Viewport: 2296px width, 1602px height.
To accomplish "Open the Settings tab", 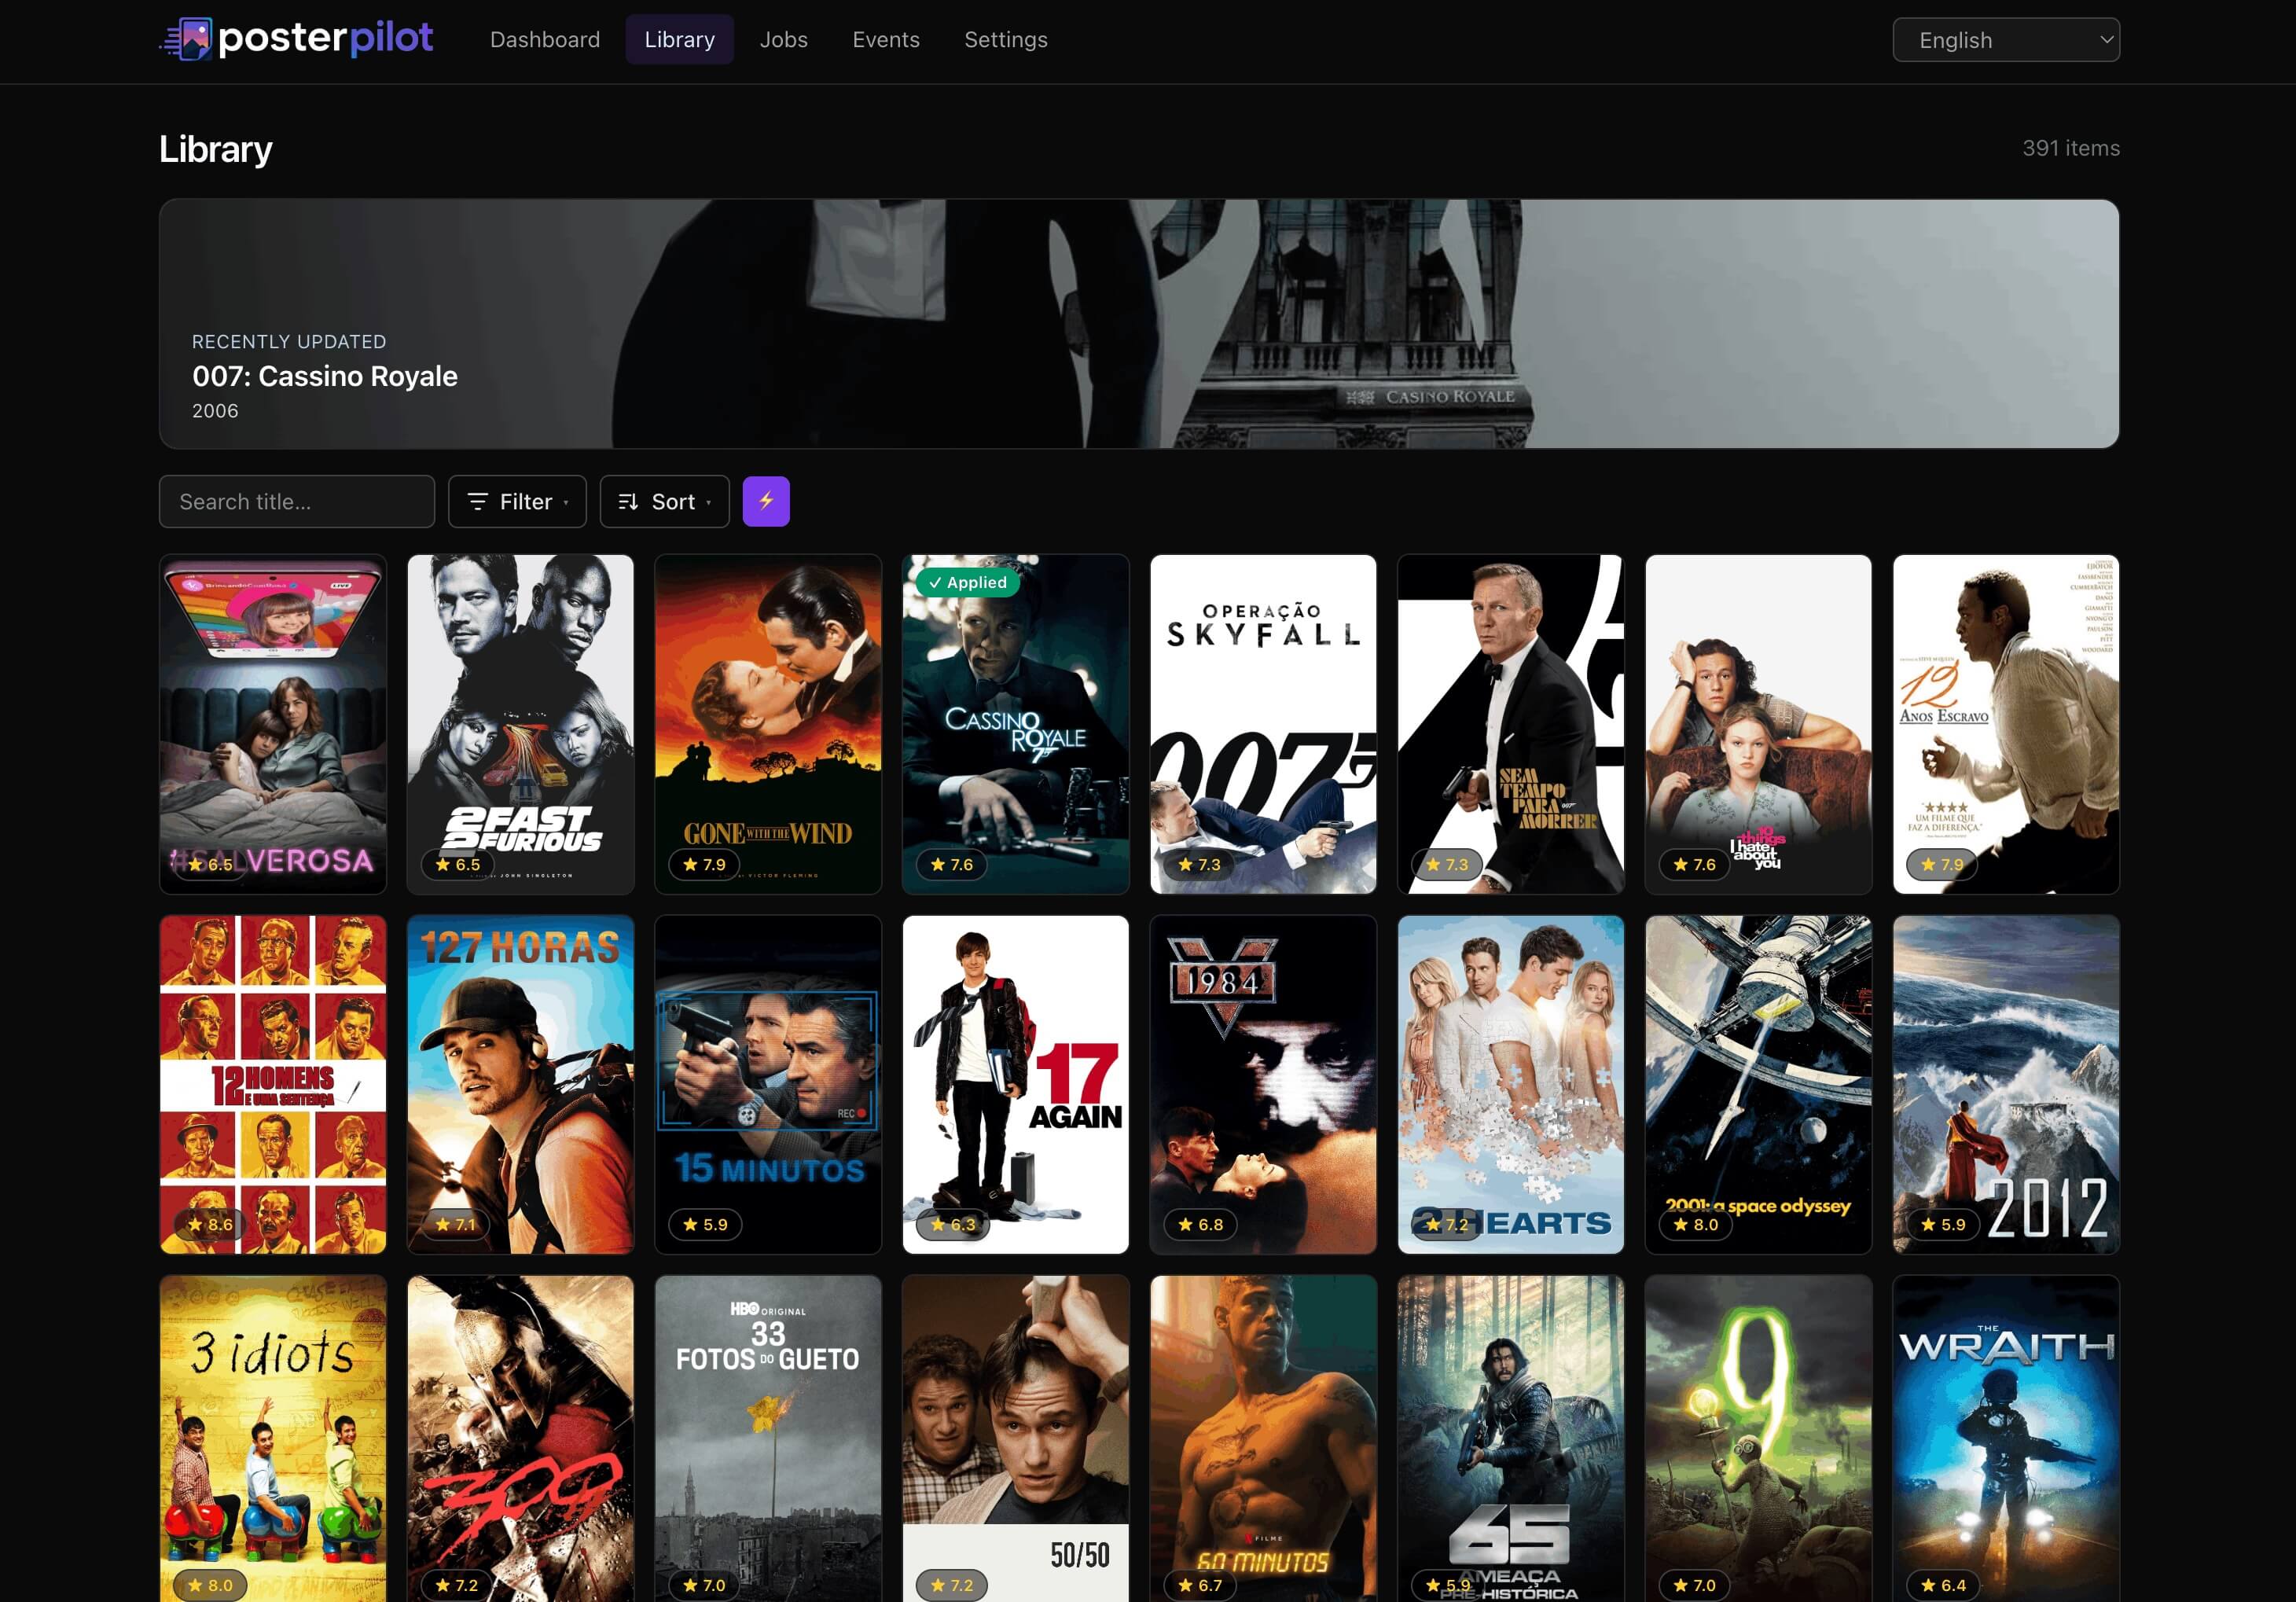I will (x=1006, y=39).
